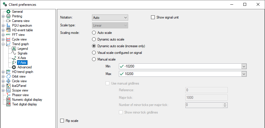Choose the Auto scale radio option
The width and height of the screenshot is (265, 128).
pos(94,33)
